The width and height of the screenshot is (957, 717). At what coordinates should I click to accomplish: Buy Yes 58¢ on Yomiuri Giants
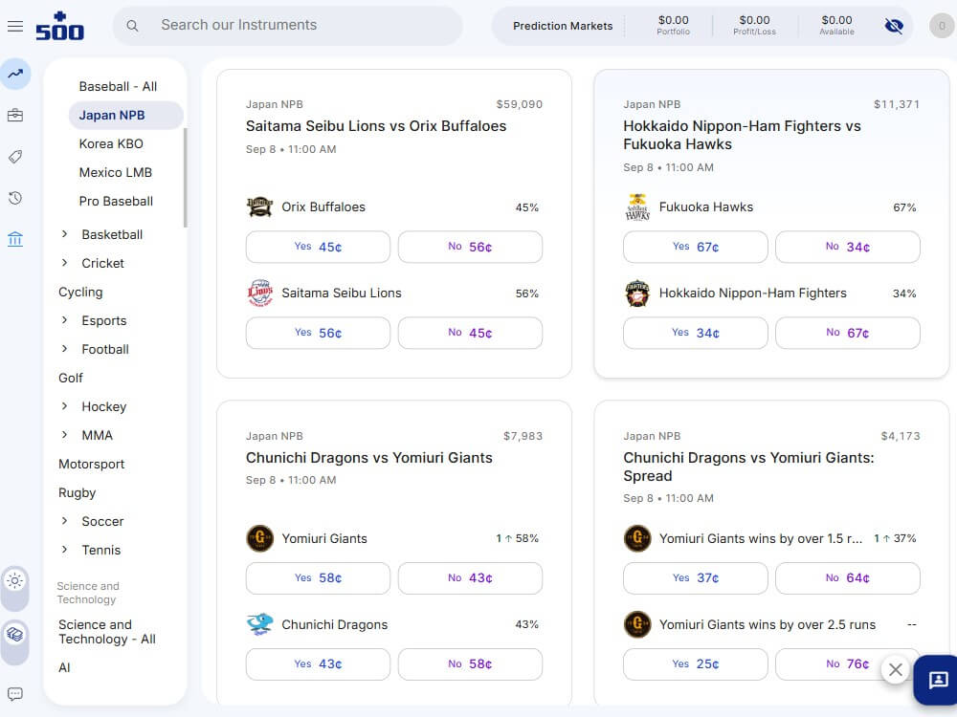click(x=318, y=578)
